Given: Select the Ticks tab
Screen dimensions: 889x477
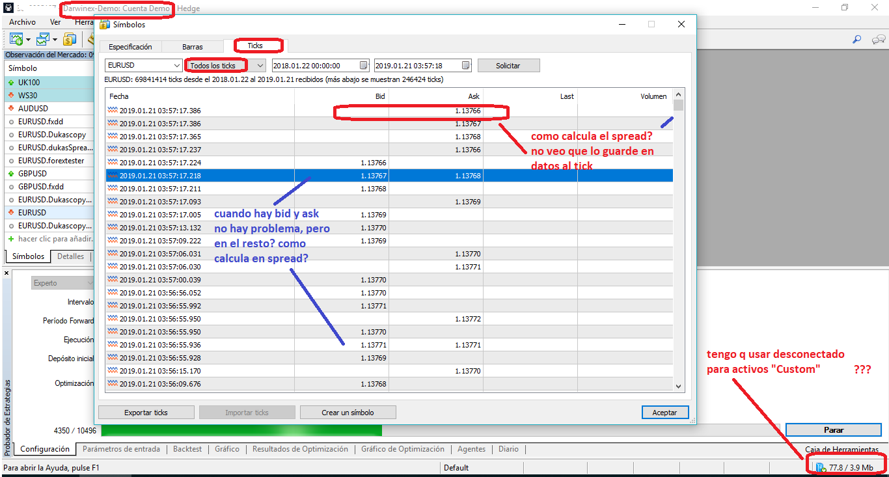Looking at the screenshot, I should pos(255,46).
